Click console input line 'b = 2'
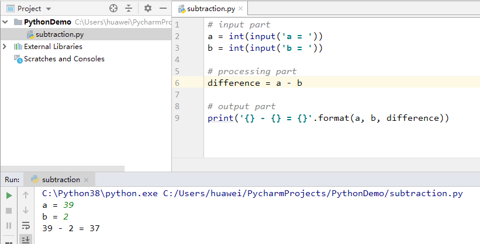480x244 pixels. 55,217
